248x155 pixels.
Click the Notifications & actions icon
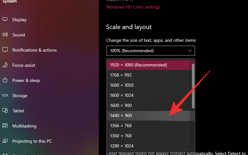pyautogui.click(x=5, y=50)
